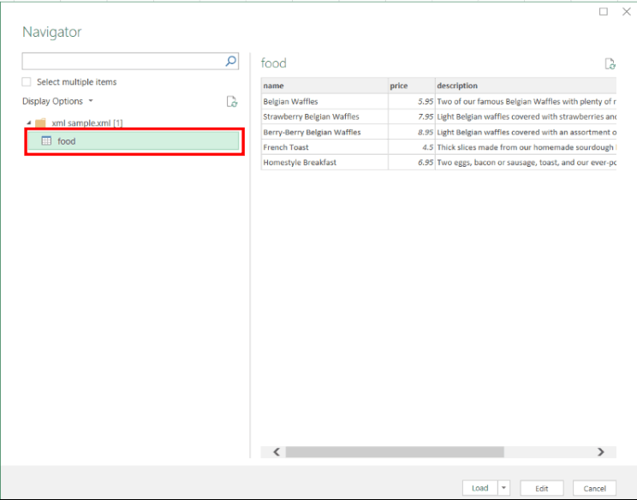
Task: Click the xml sample.xml folder icon
Action: [x=40, y=123]
